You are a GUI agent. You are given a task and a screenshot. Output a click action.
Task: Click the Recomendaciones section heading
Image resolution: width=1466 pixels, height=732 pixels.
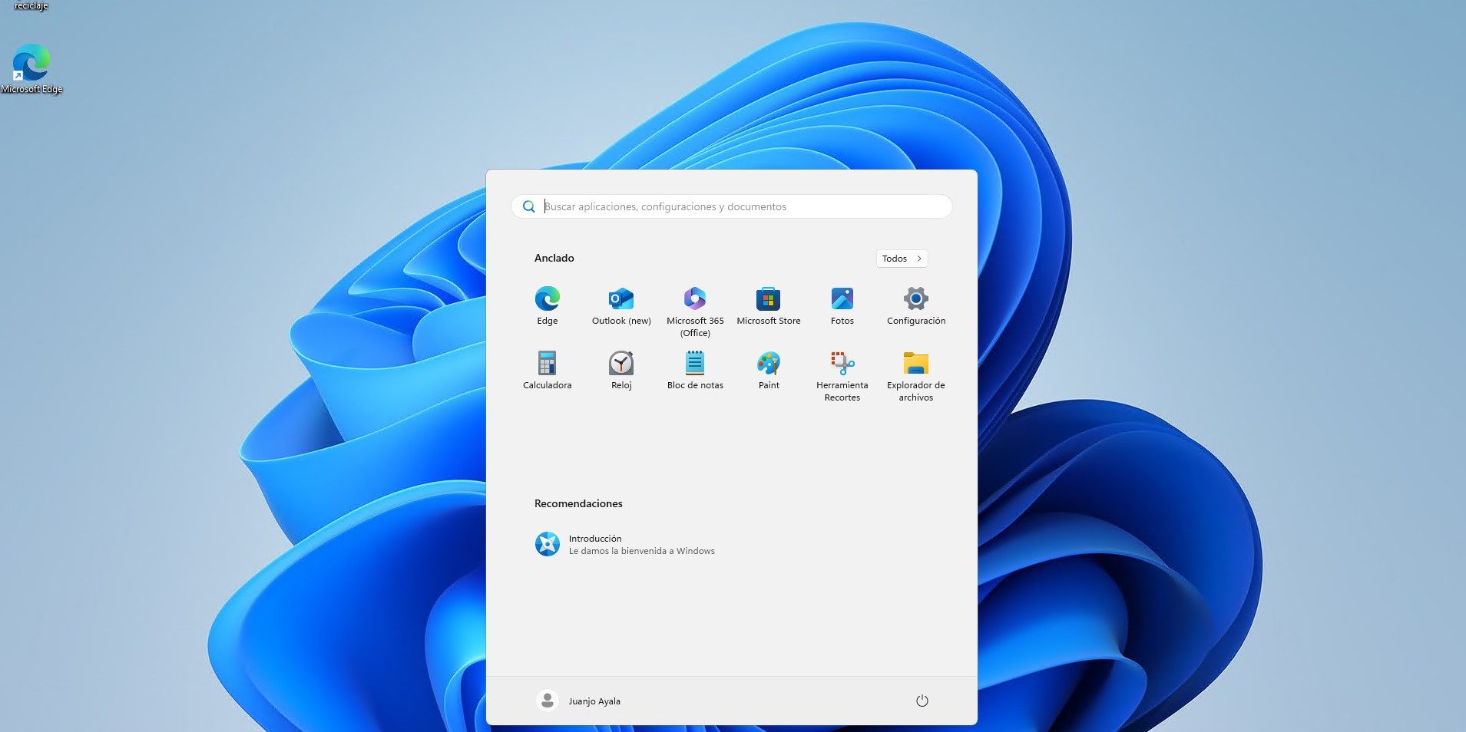click(x=577, y=503)
